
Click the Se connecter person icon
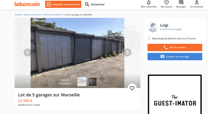197,2
